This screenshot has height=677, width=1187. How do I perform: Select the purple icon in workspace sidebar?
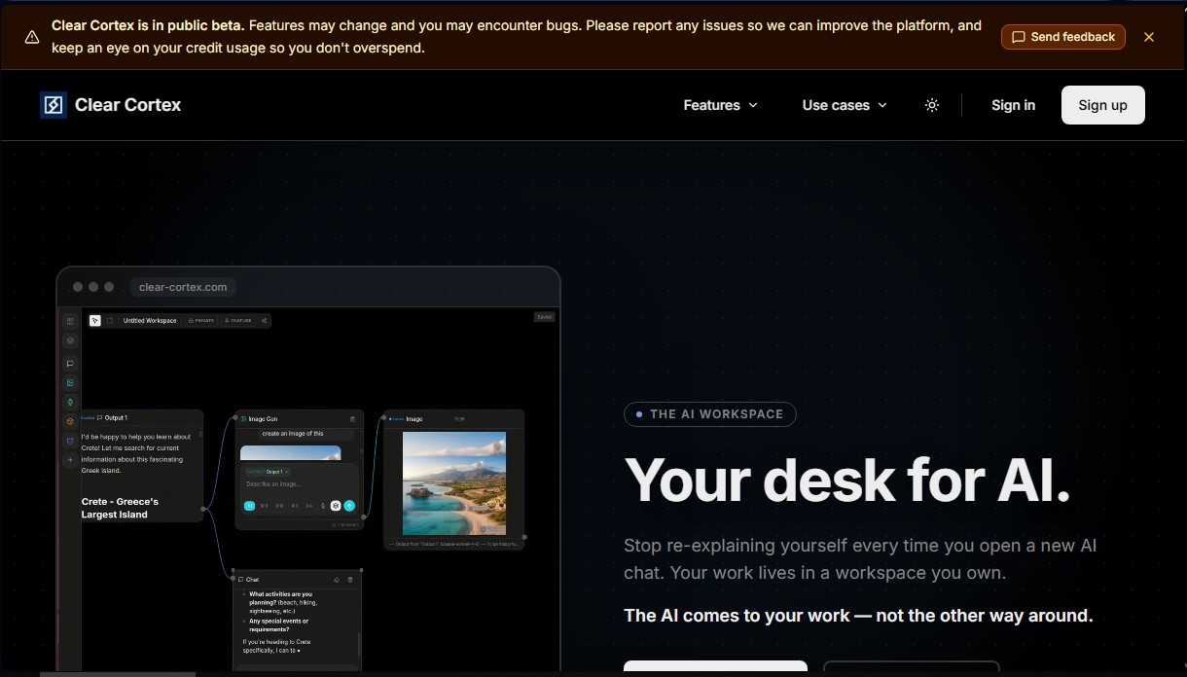coord(70,442)
